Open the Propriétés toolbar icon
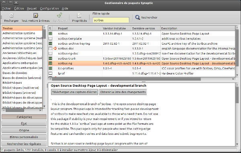This screenshot has width=241, height=153. point(79,15)
